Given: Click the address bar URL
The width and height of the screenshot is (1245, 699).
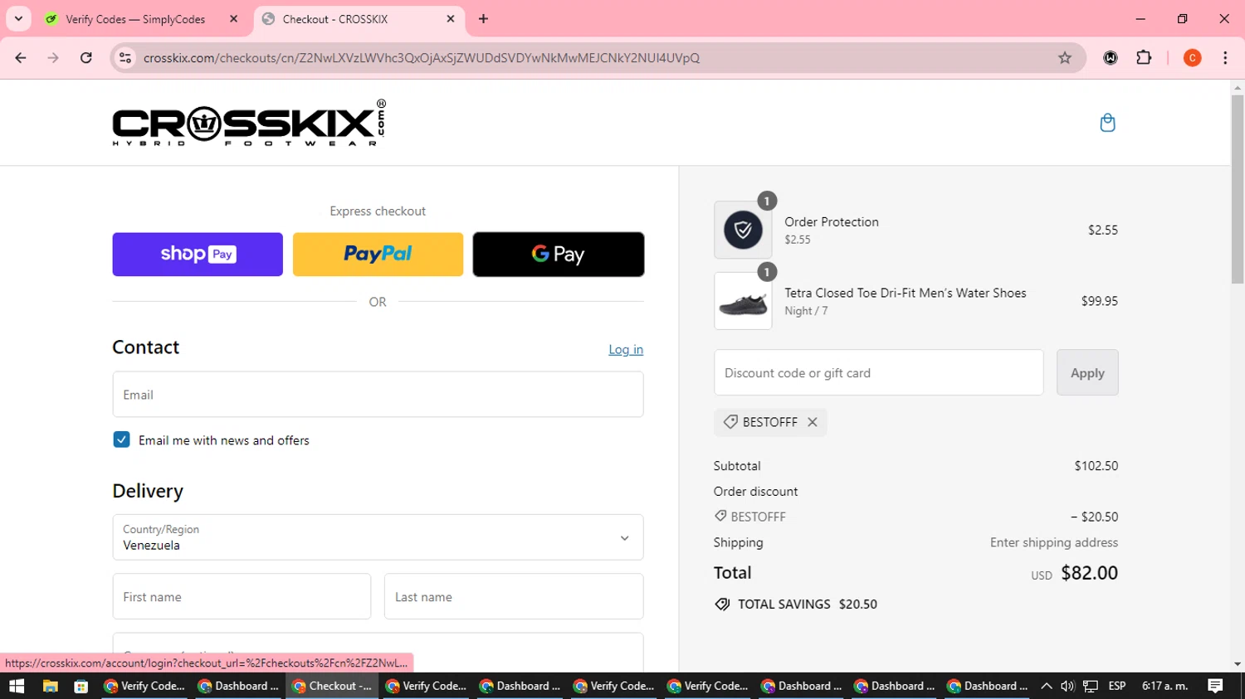Looking at the screenshot, I should 422,58.
